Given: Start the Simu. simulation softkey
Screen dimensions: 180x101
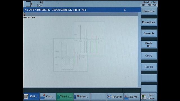Looking at the screenshot, I should [132, 97].
